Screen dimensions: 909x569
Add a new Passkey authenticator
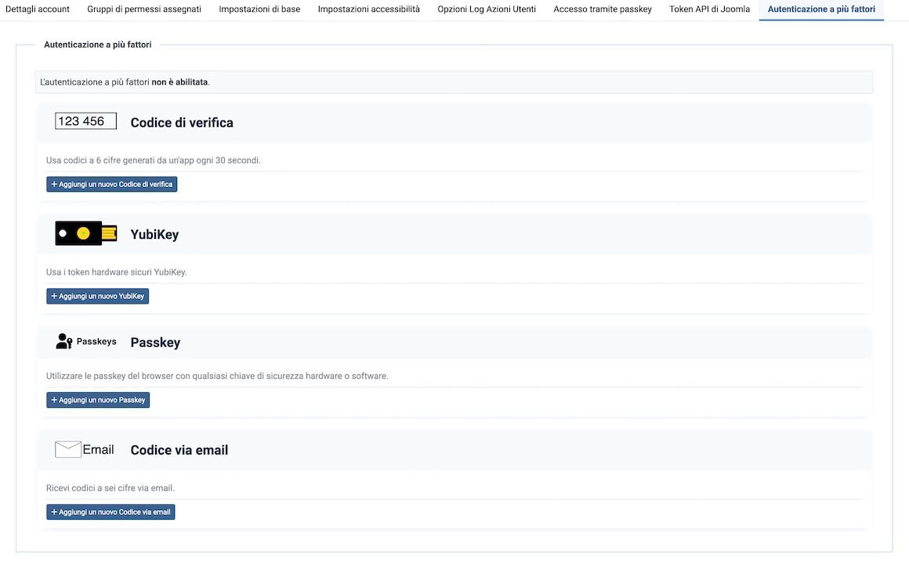pyautogui.click(x=98, y=400)
